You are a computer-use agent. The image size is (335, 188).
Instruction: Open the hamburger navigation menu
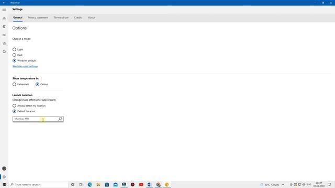coord(4,9)
